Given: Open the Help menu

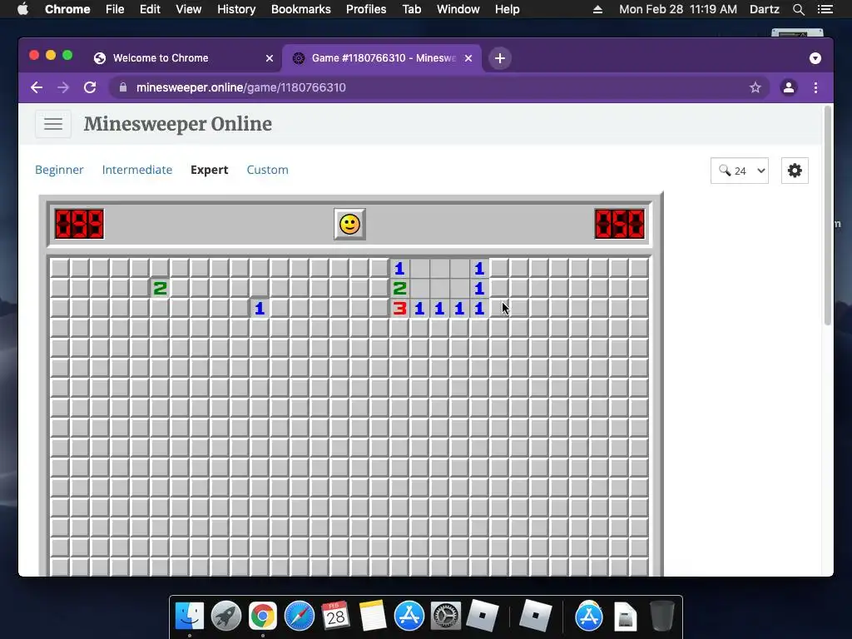Looking at the screenshot, I should click(x=507, y=9).
